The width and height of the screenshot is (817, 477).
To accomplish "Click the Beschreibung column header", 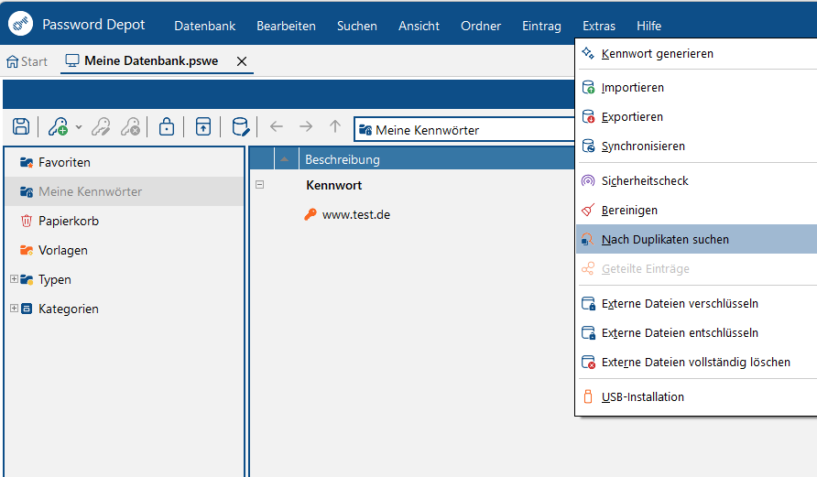I will (x=437, y=159).
